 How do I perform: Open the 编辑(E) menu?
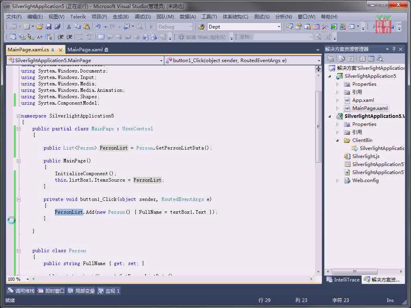pos(35,17)
